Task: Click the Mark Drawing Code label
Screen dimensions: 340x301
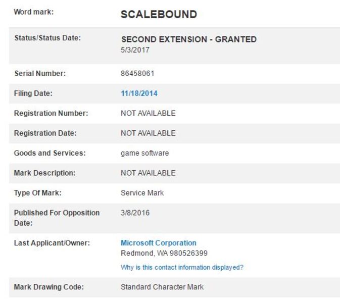Action: tap(49, 287)
